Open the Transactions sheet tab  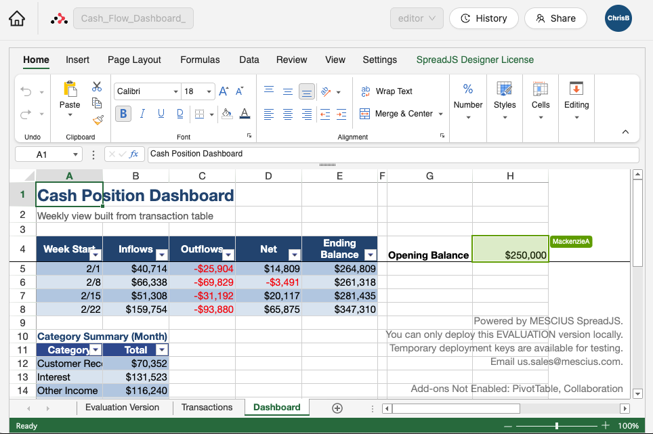(208, 408)
